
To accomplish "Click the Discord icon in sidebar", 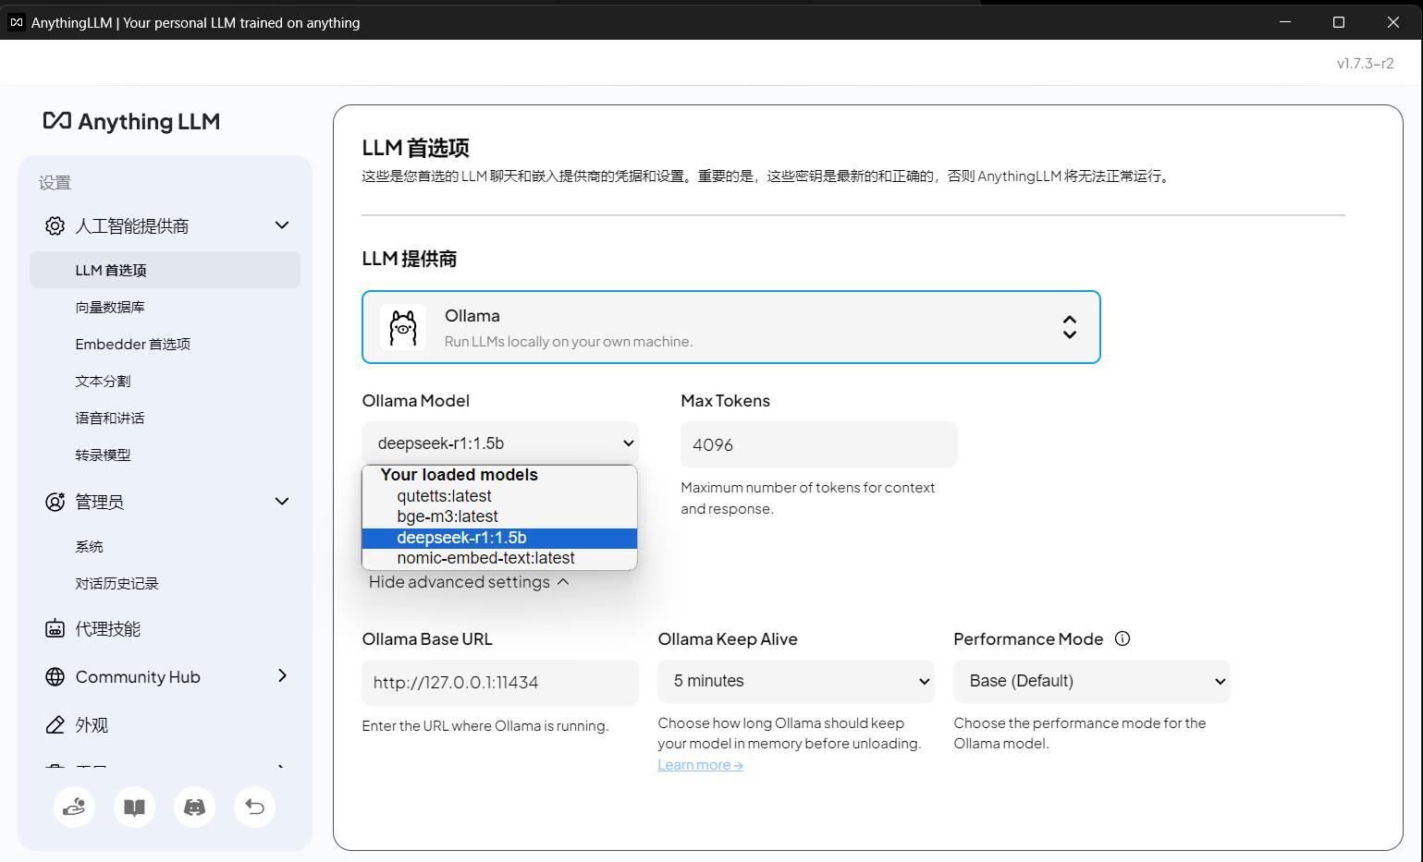I will (194, 807).
